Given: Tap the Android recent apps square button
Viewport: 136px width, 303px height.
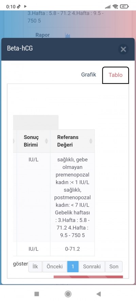Looking at the screenshot, I should [37, 294].
